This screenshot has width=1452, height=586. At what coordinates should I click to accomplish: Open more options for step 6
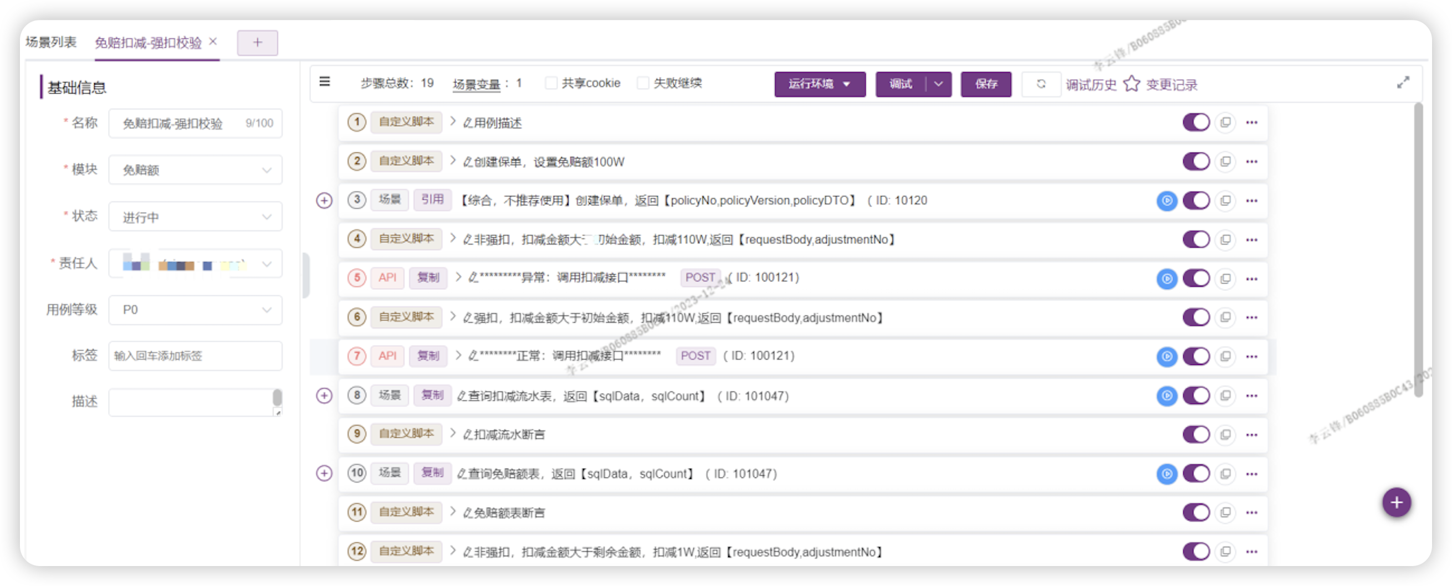[1252, 318]
